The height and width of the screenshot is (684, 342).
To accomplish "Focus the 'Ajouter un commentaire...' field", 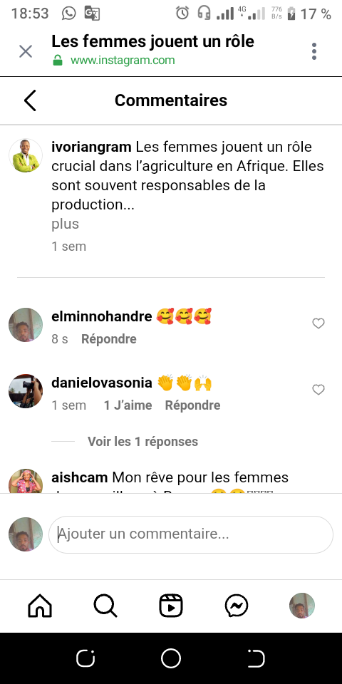I will tap(191, 534).
